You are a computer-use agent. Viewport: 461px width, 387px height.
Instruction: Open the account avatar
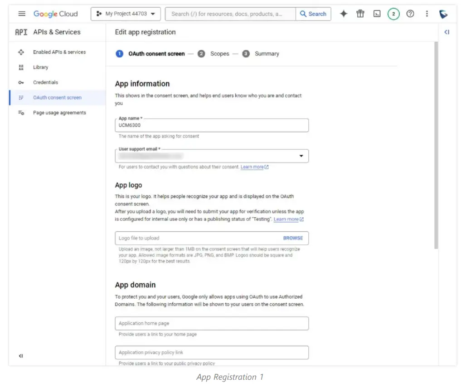[443, 14]
